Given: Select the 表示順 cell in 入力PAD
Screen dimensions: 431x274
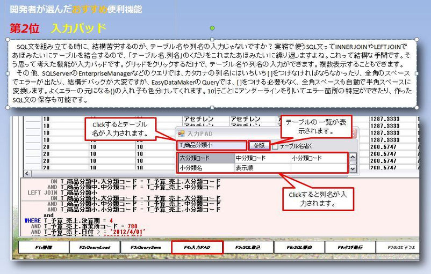Looking at the screenshot, I should point(263,168).
